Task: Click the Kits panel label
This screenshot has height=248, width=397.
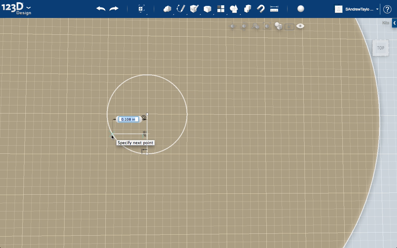Action: [386, 23]
